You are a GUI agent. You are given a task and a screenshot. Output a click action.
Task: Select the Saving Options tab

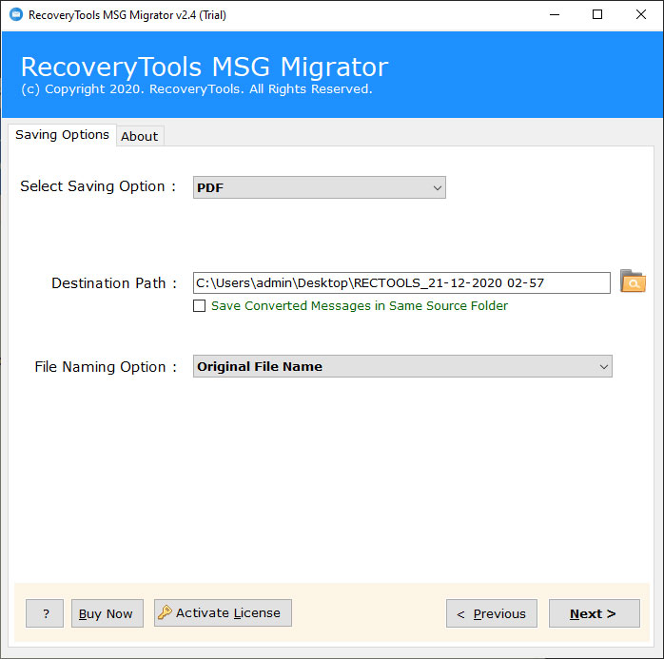pos(62,135)
